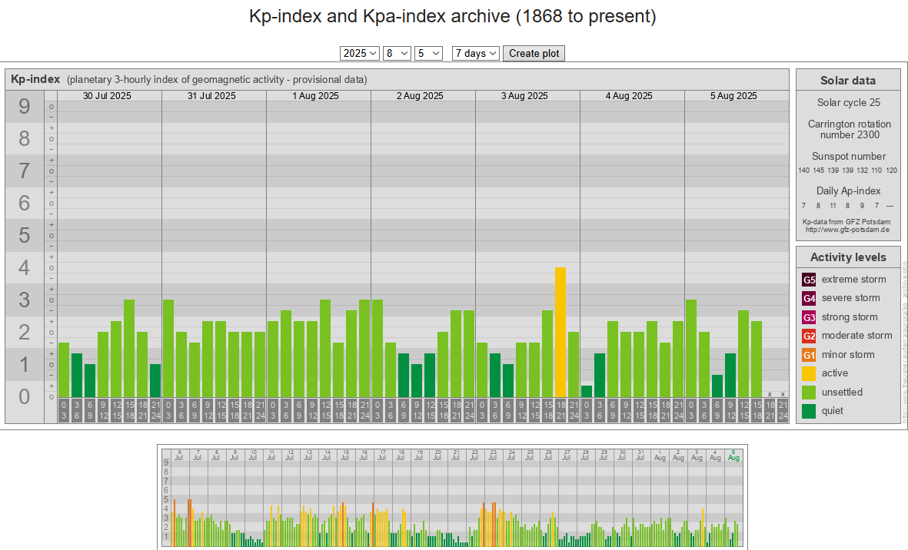Viewport: 908px width, 550px height.
Task: Select the G1 minor storm icon
Action: pyautogui.click(x=809, y=355)
